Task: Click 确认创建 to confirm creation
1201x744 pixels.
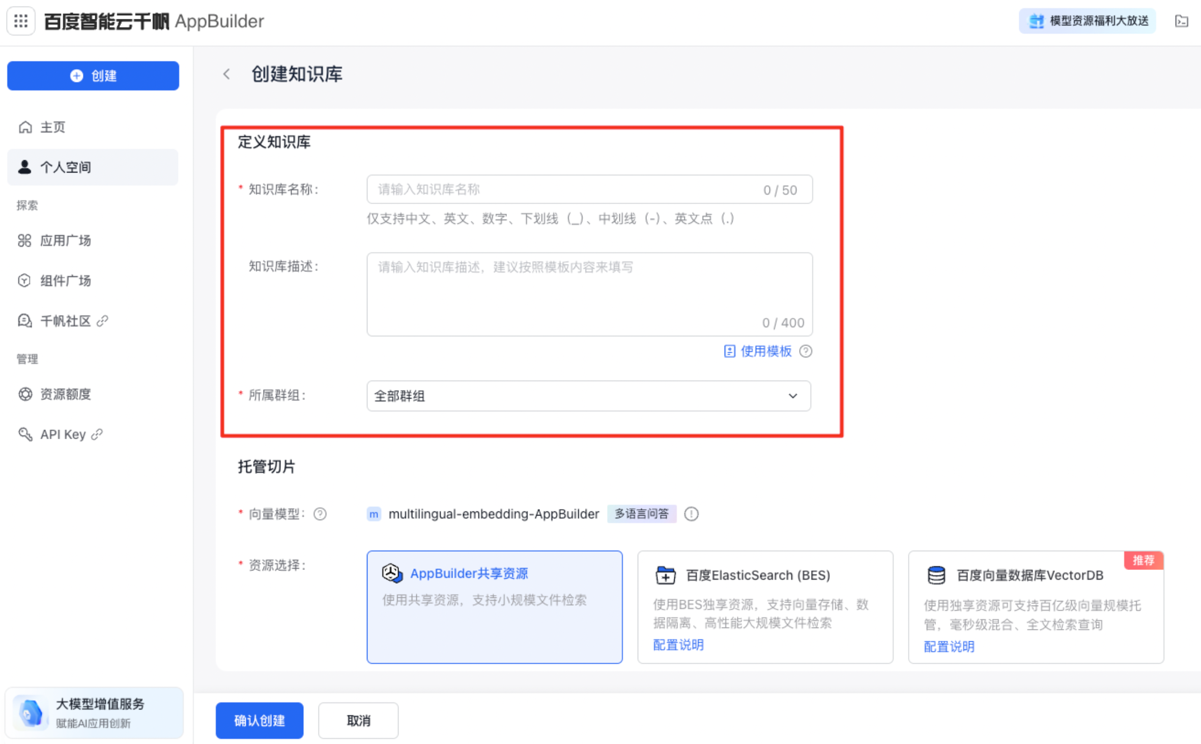Action: [x=260, y=721]
